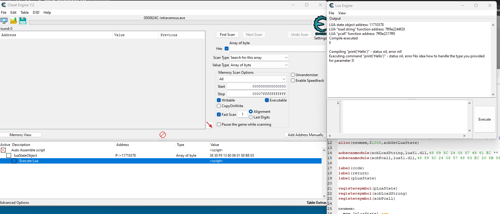Activate the Execute Lua entry checkbox
Image resolution: width=500 pixels, height=214 pixels.
coord(14,161)
